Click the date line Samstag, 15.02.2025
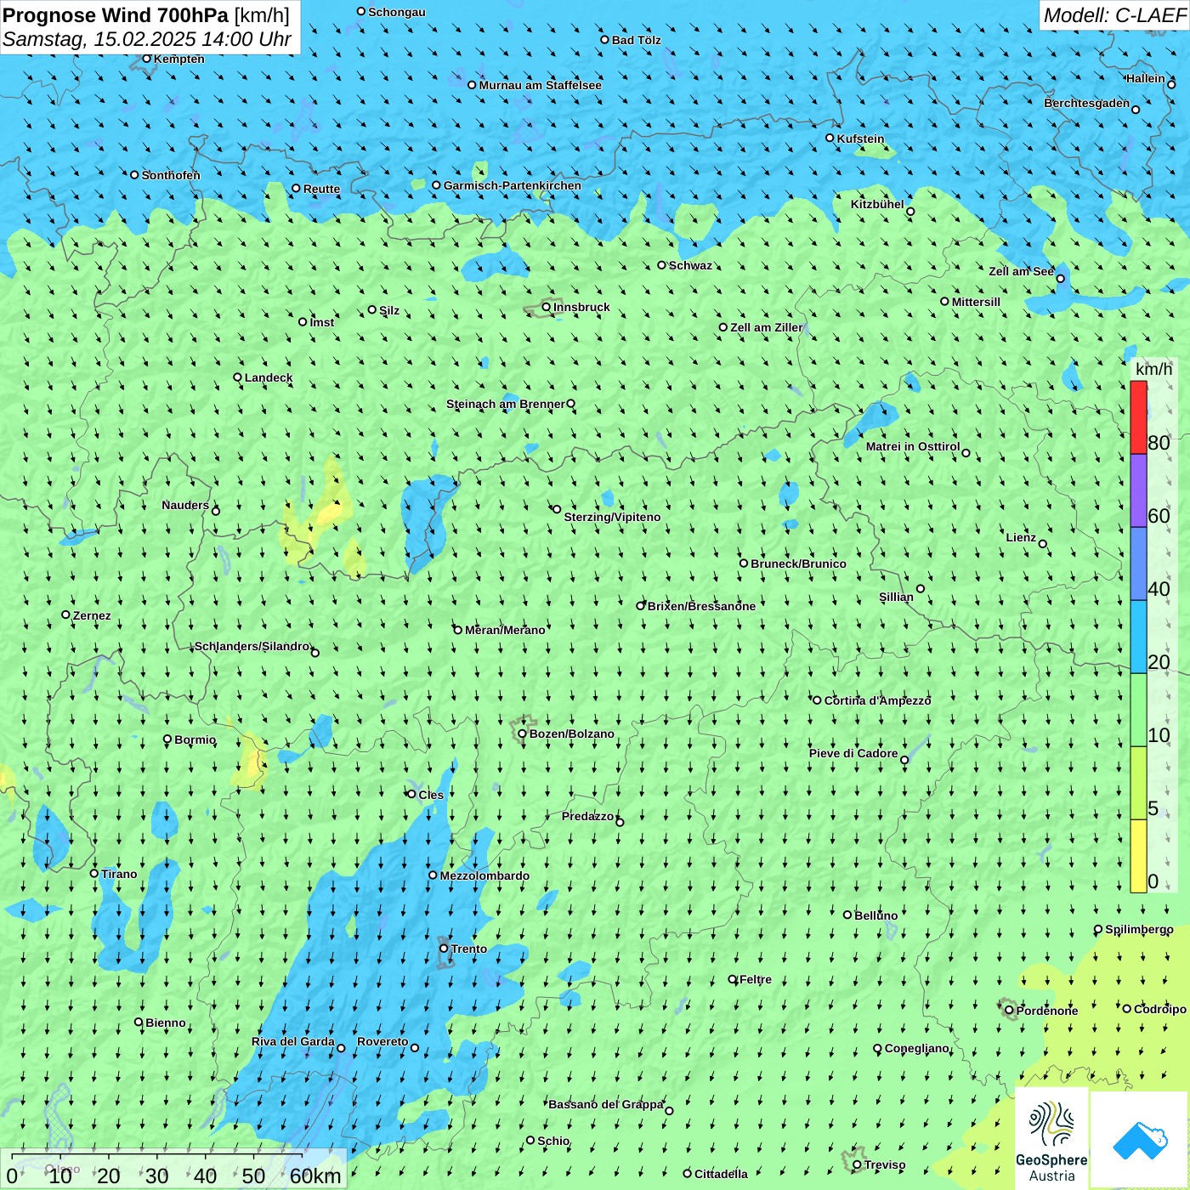Image resolution: width=1190 pixels, height=1190 pixels. pos(146,40)
